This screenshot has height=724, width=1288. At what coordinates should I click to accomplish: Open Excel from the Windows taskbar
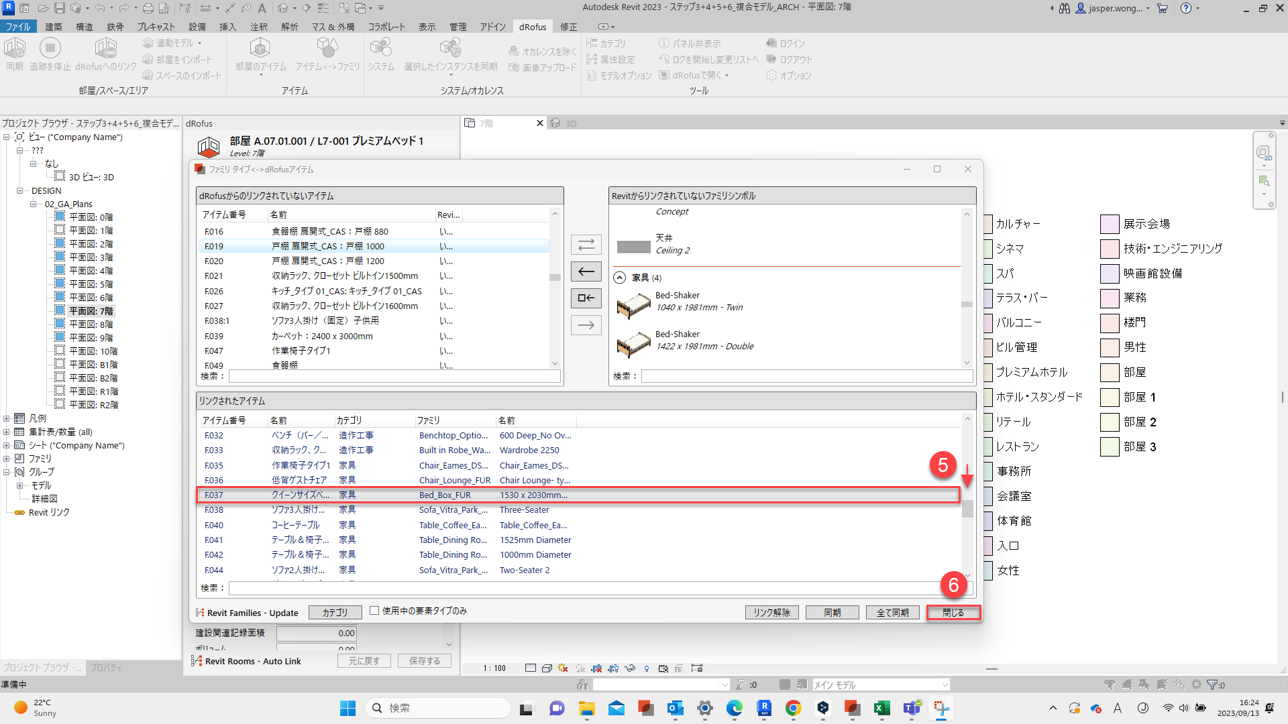pos(881,708)
